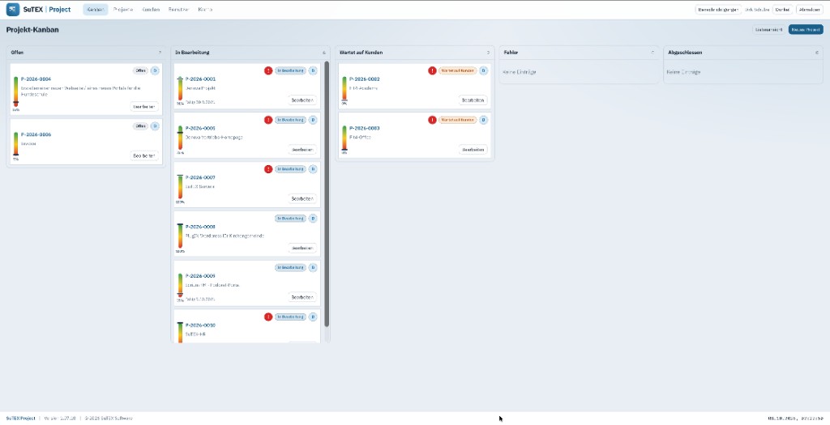Image resolution: width=830 pixels, height=425 pixels.
Task: Open the Kanban navigation tab
Action: pos(96,10)
